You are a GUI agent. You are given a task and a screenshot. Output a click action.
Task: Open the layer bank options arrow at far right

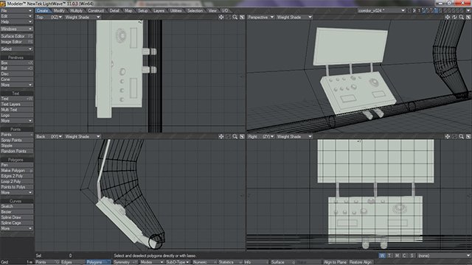click(x=468, y=10)
